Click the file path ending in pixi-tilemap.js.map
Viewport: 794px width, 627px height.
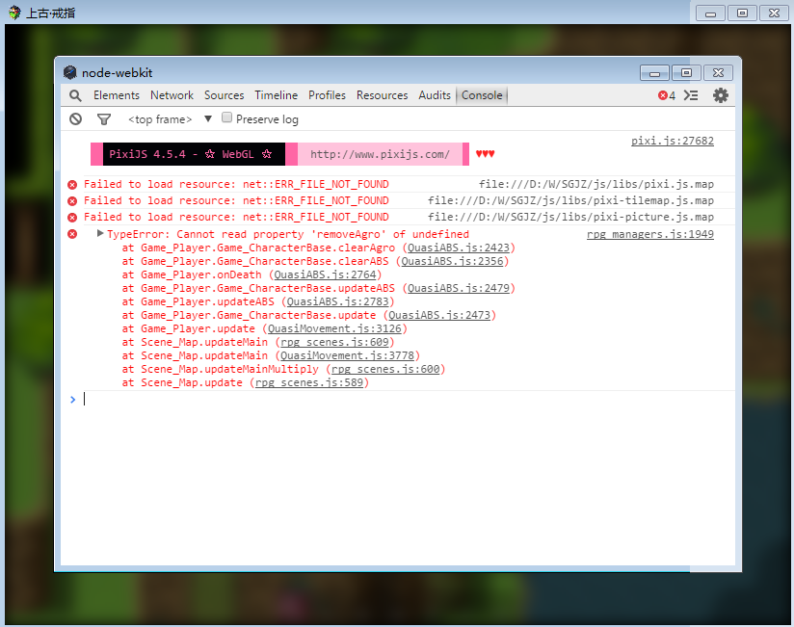pos(570,200)
